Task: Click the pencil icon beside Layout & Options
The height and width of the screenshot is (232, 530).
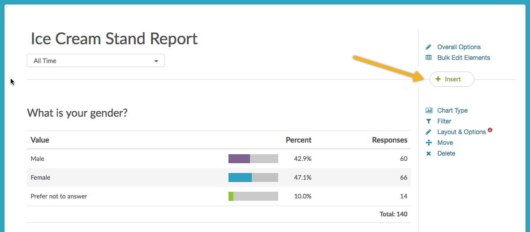Action: (x=428, y=132)
